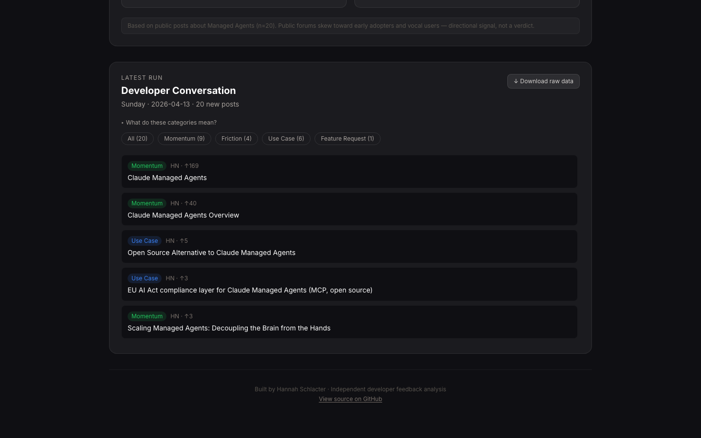Click the Download raw data button
Viewport: 701px width, 438px height.
pyautogui.click(x=543, y=81)
